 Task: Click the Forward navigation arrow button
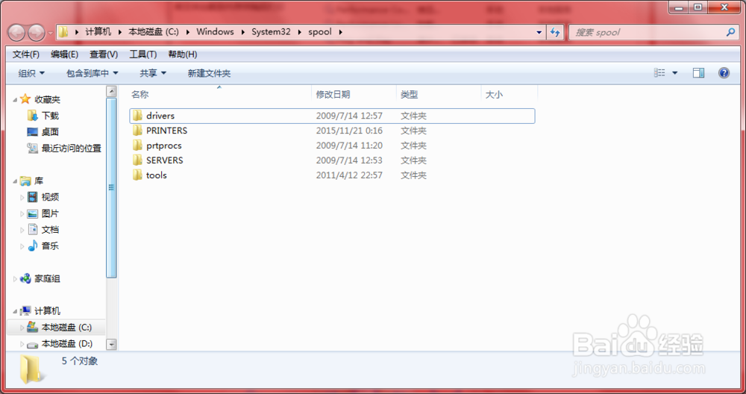(x=37, y=32)
